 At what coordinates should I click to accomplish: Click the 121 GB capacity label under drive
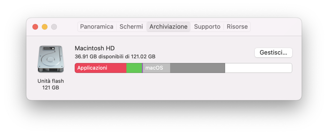[x=51, y=88]
